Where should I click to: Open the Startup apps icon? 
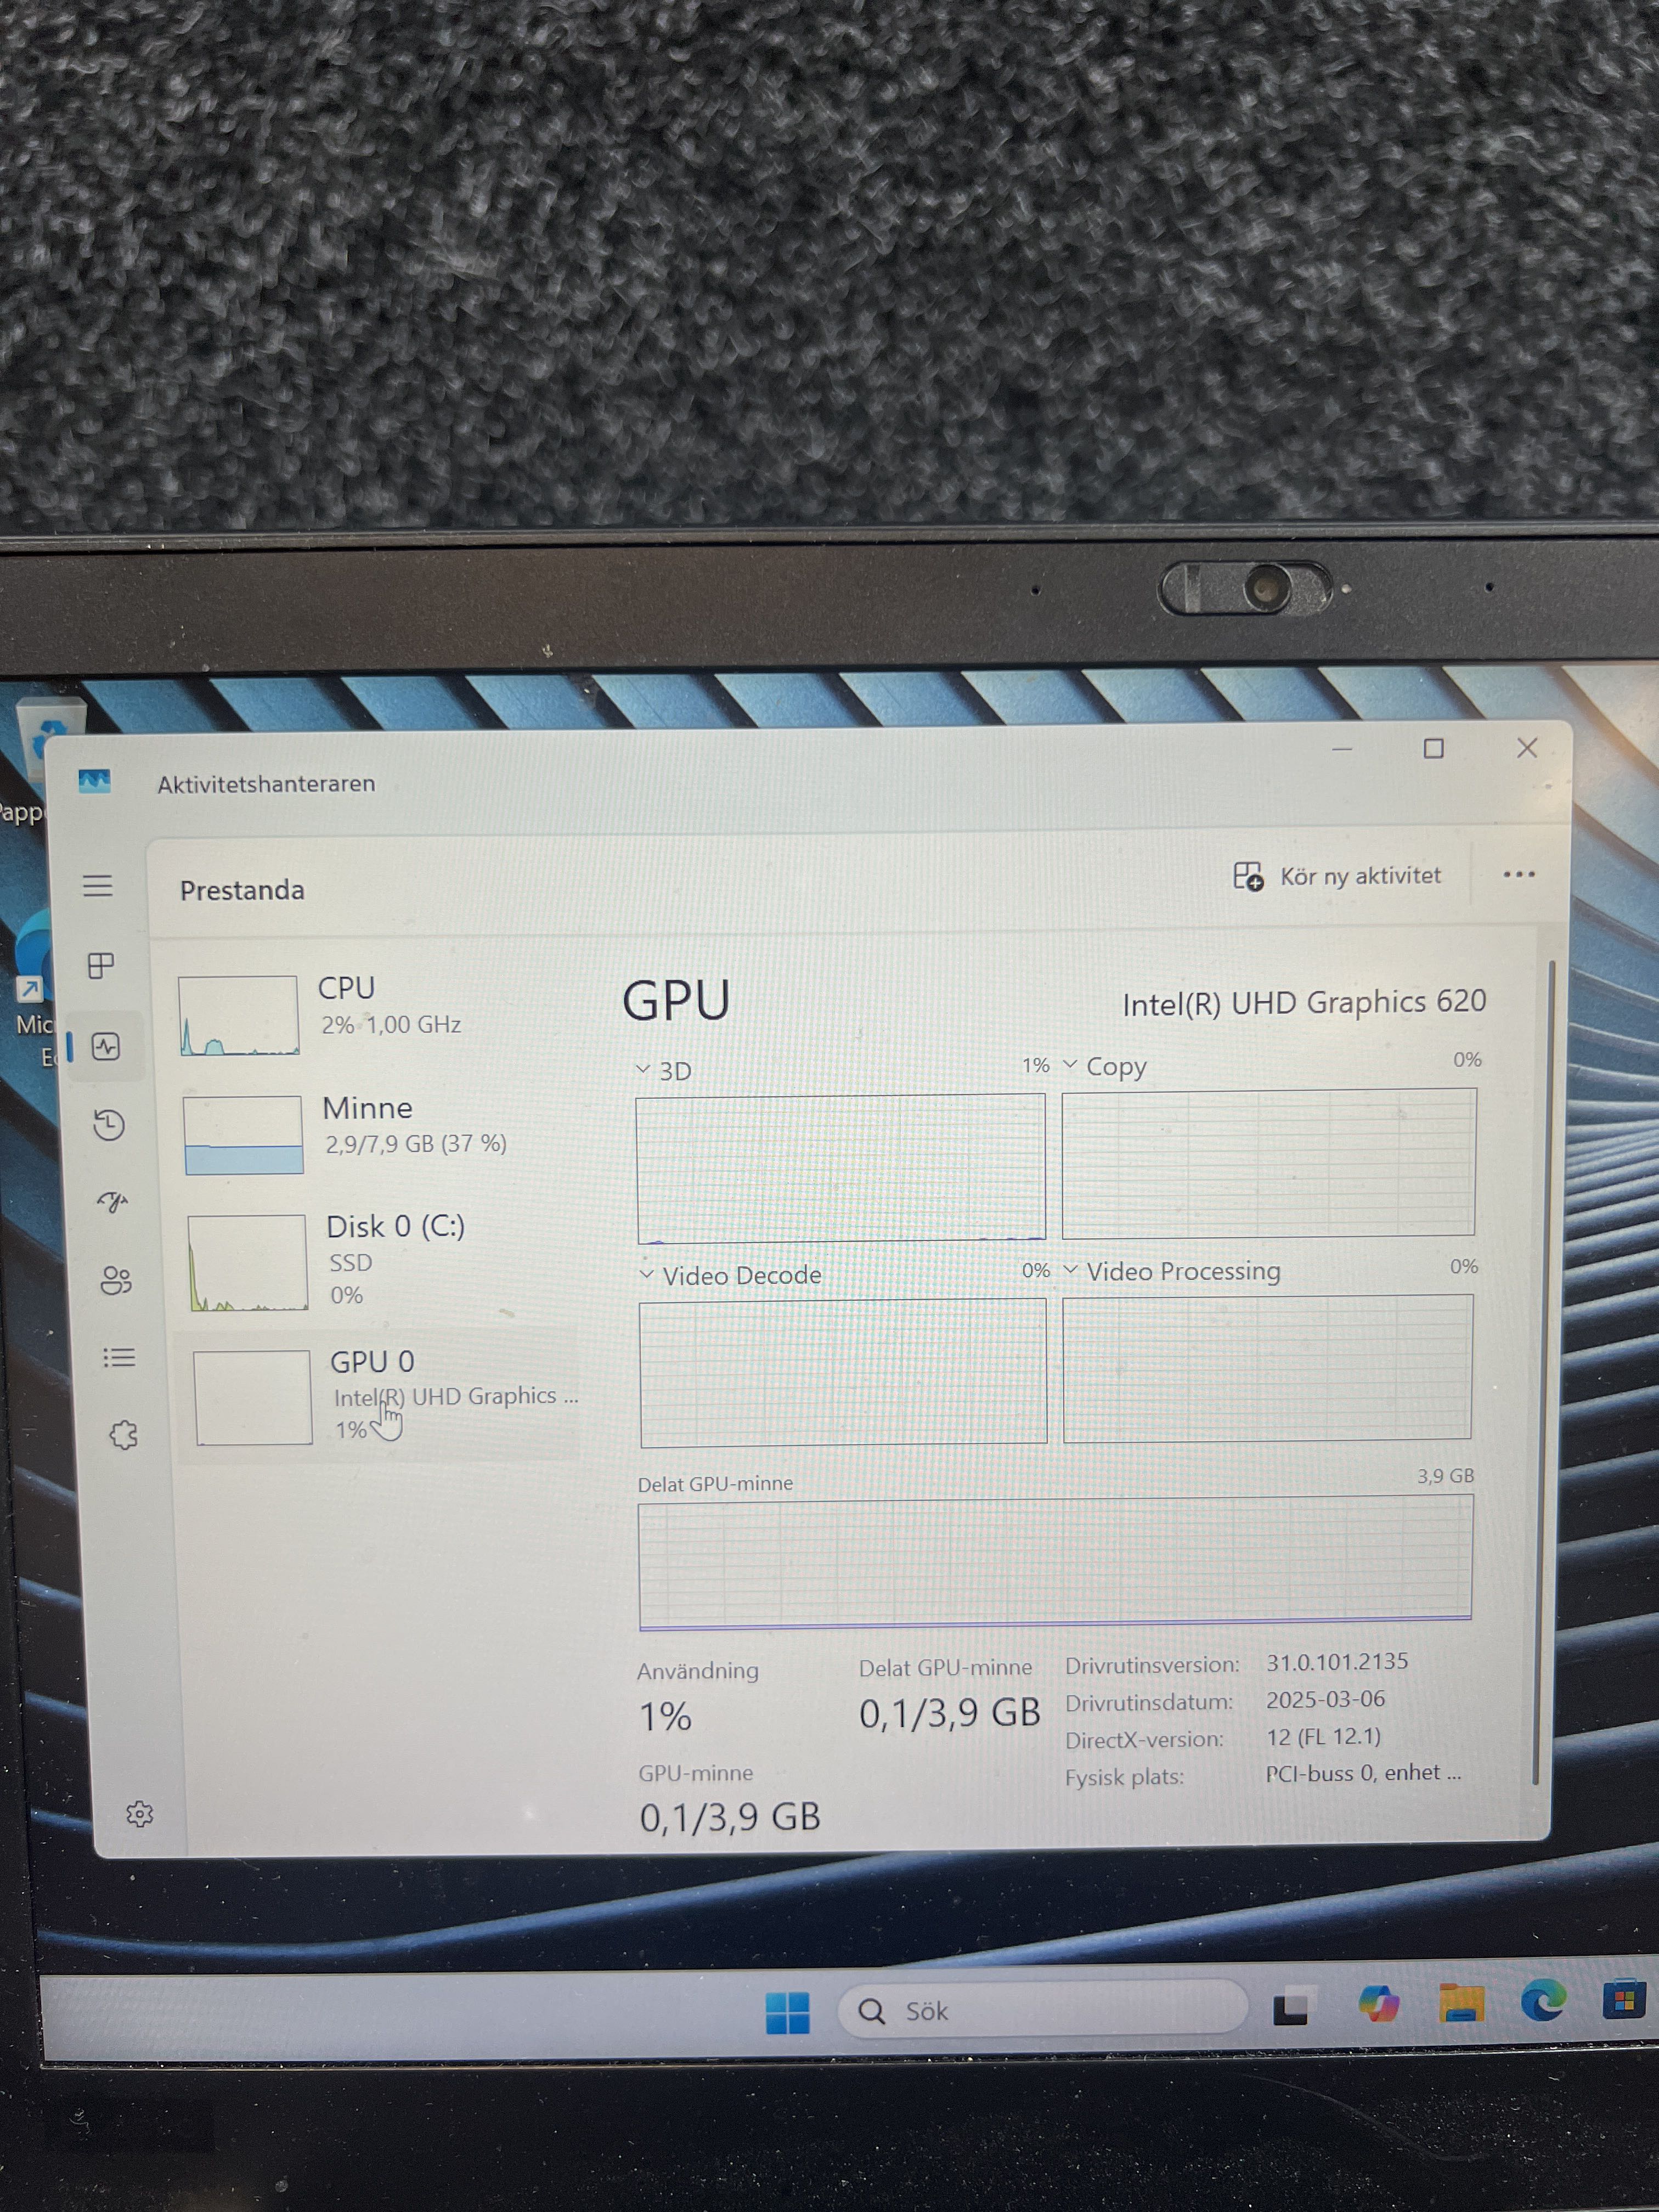(x=112, y=1201)
